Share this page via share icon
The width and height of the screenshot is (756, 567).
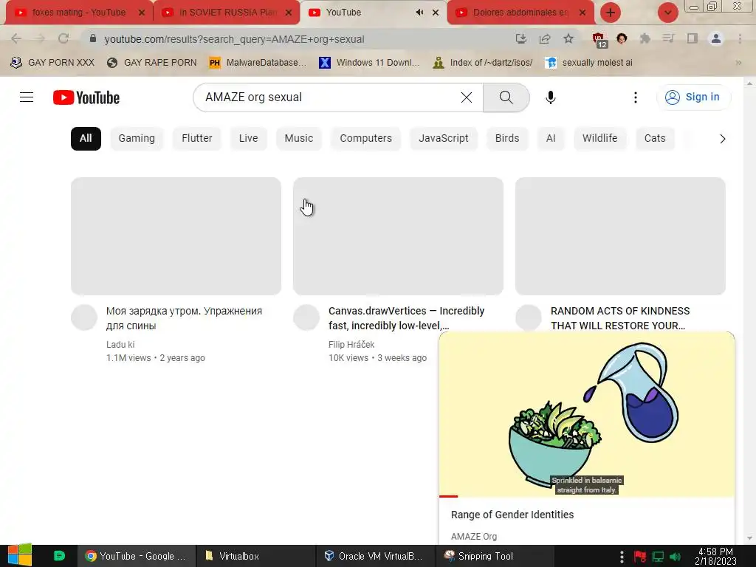(x=545, y=38)
